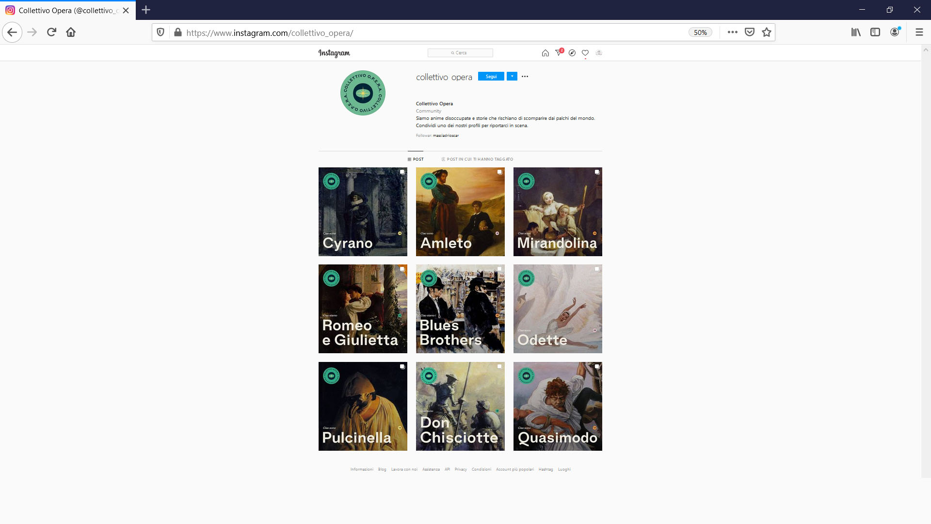Open activity heart notifications icon
This screenshot has width=931, height=524.
[x=585, y=53]
